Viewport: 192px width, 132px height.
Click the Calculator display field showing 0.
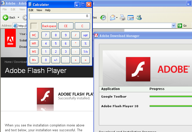(x=60, y=16)
